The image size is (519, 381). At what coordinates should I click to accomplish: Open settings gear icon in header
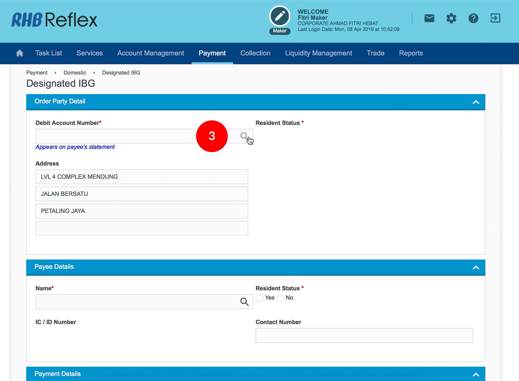coord(451,18)
